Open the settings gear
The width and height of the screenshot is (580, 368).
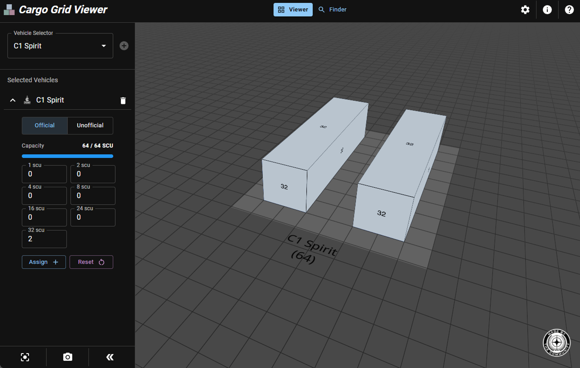[x=525, y=10]
